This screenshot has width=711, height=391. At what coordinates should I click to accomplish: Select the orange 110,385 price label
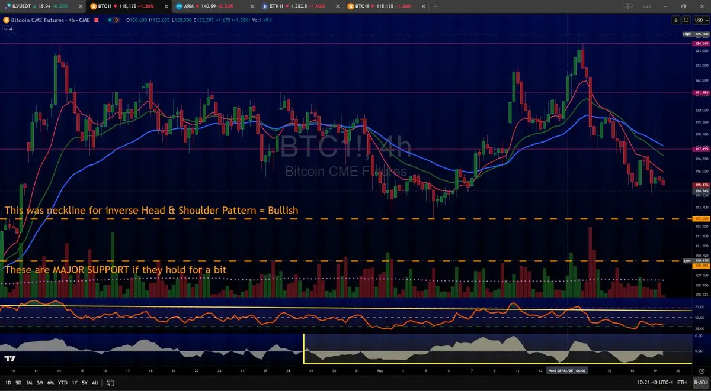[701, 266]
